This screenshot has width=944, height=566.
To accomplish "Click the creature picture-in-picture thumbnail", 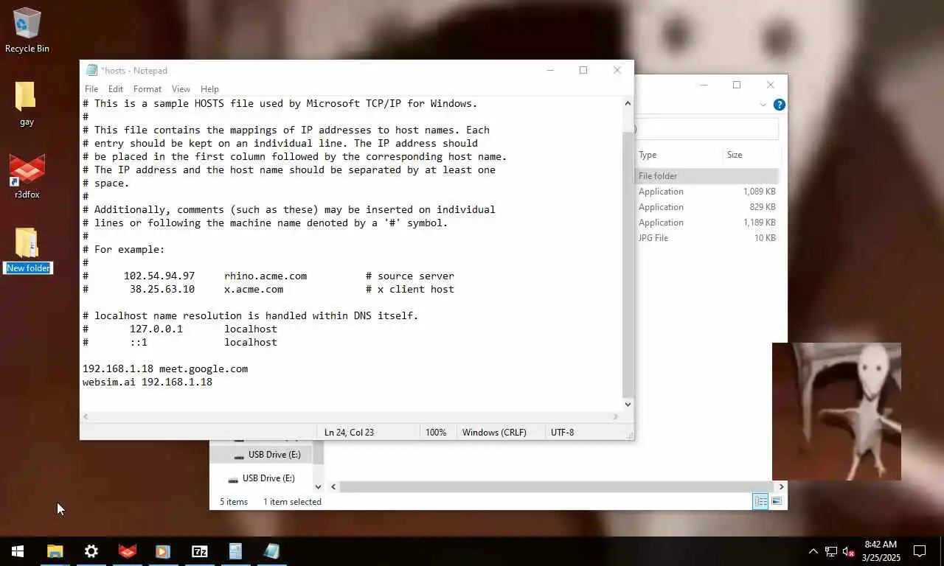I will click(836, 411).
